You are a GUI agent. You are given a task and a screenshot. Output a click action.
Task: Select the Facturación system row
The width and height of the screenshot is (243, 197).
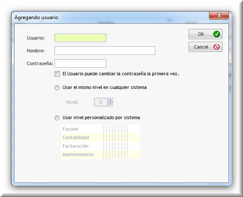coord(100,146)
